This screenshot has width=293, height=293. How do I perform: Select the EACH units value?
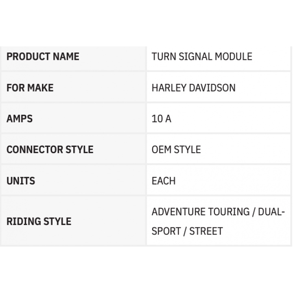tap(164, 180)
